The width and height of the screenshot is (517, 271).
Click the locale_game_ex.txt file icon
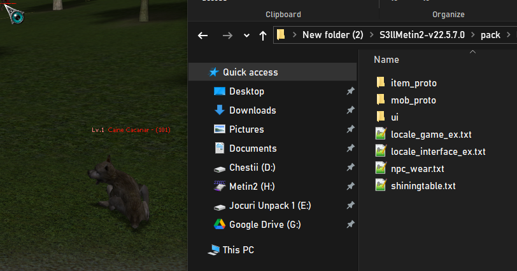click(381, 133)
